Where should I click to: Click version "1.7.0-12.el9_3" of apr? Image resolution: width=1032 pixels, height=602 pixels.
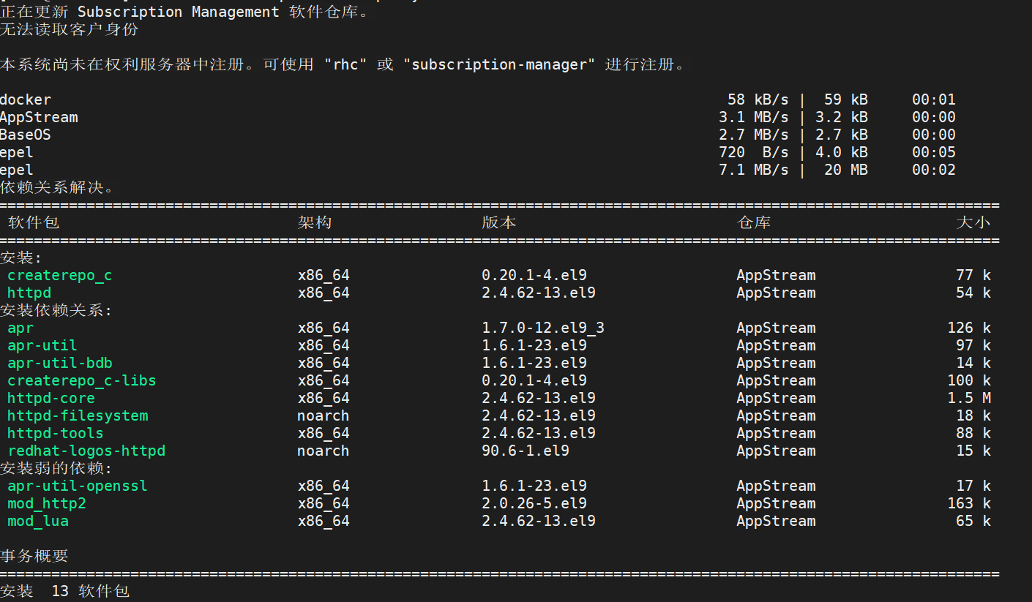tap(543, 328)
